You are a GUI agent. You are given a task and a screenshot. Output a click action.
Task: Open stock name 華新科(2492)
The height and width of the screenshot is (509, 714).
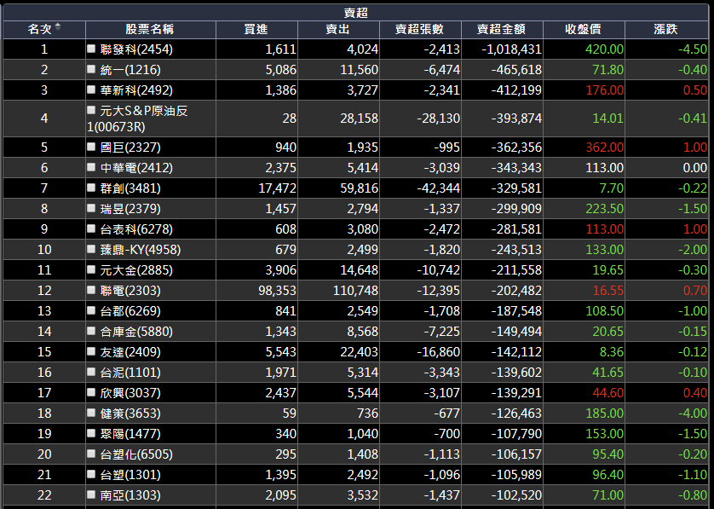coord(136,90)
